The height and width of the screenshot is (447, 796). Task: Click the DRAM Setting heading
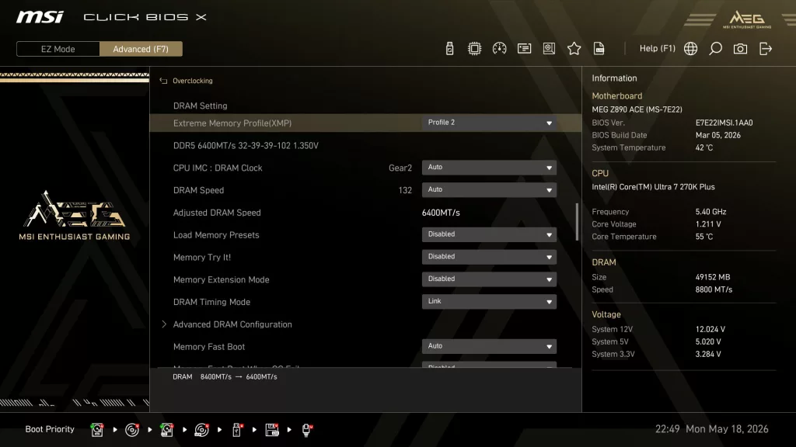(200, 106)
